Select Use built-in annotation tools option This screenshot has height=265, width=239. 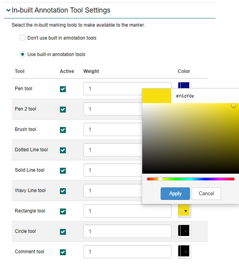(23, 54)
